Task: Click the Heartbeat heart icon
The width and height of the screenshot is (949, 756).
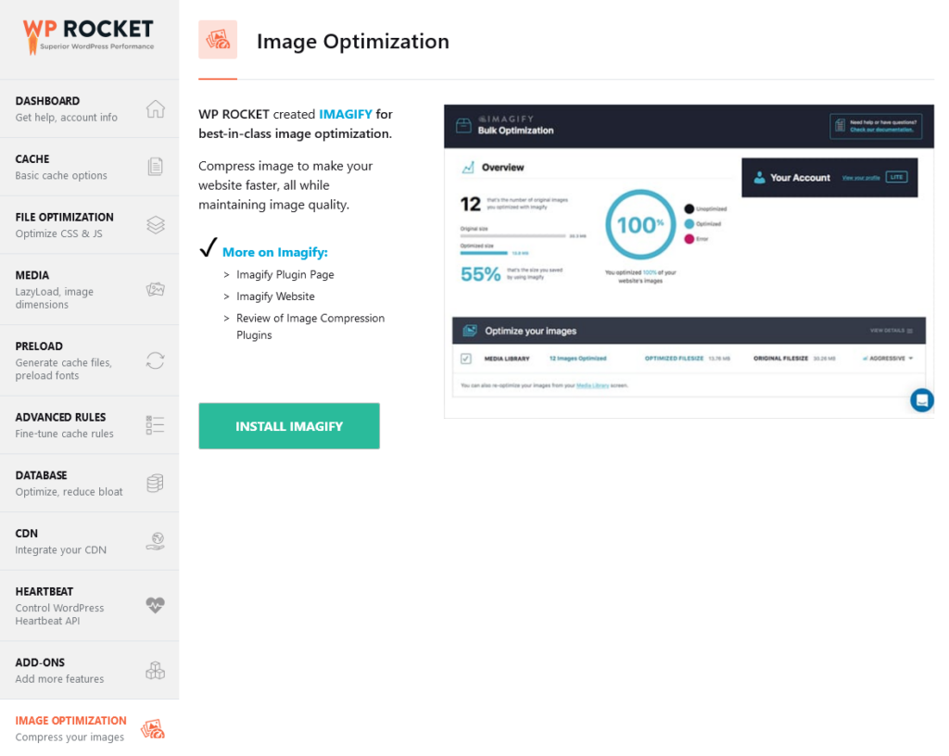Action: point(156,605)
